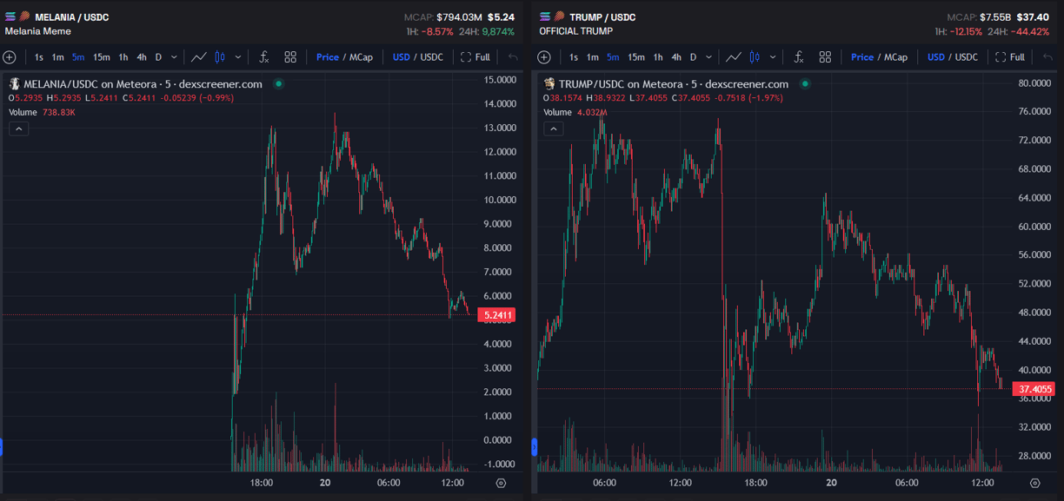The width and height of the screenshot is (1064, 501).
Task: Open chart settings gear below TRUMP price axis
Action: 1034,483
